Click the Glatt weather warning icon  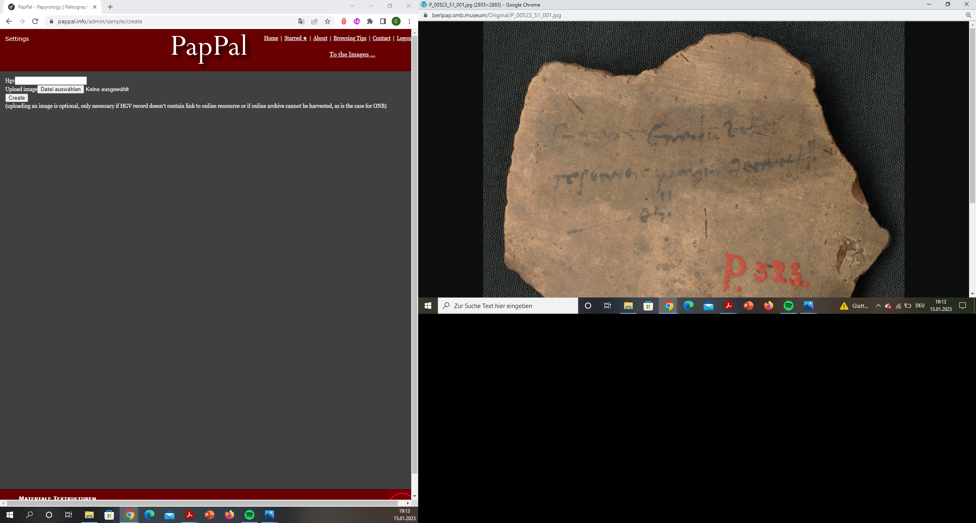844,306
